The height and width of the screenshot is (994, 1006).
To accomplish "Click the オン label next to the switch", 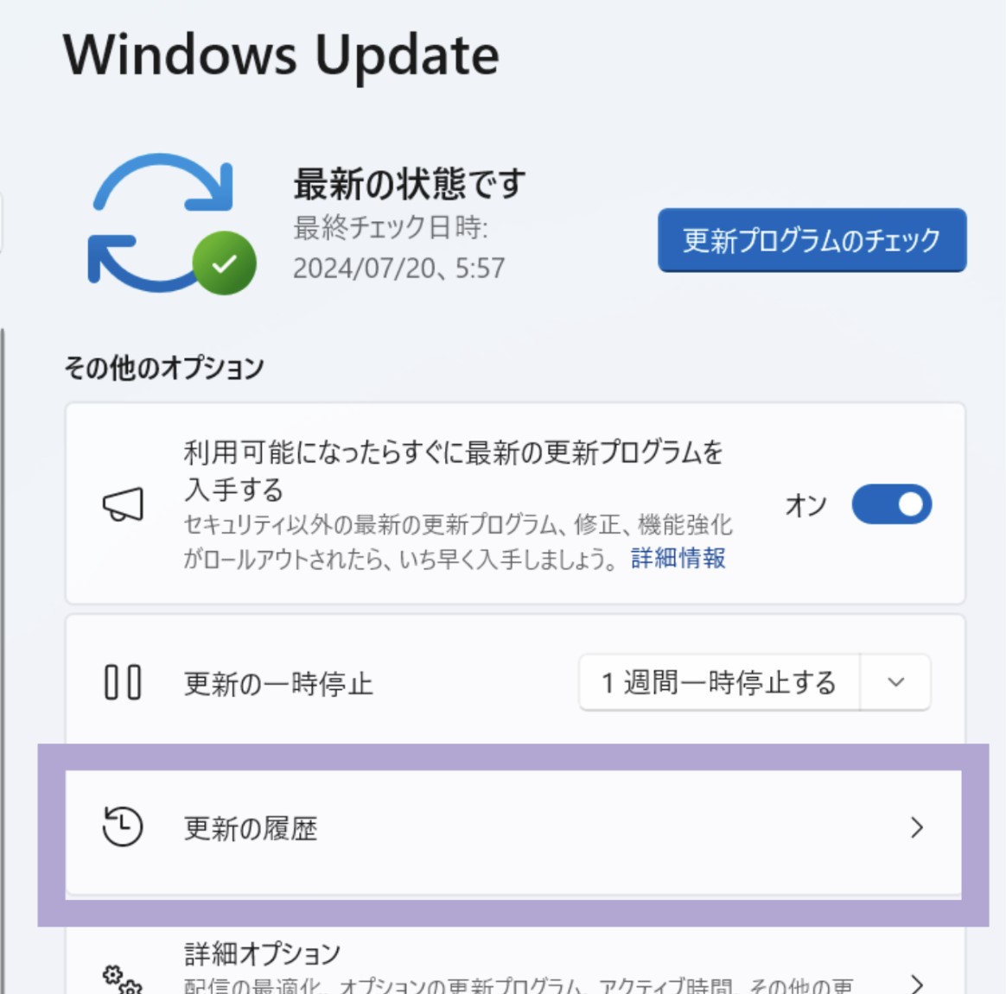I will click(x=805, y=505).
